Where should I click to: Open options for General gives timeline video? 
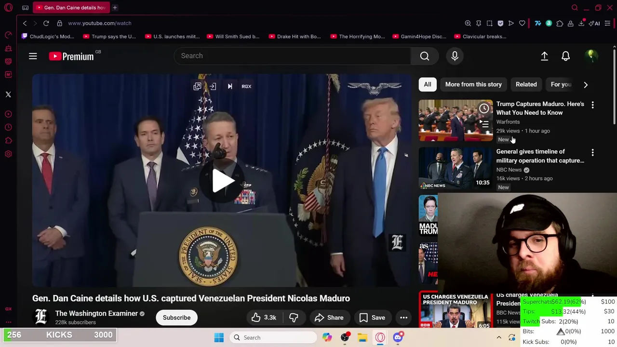point(592,152)
